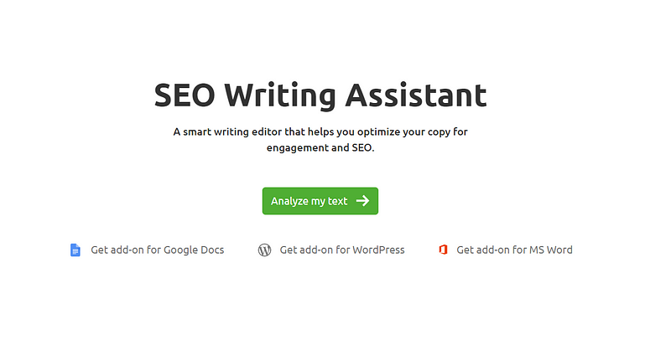This screenshot has width=671, height=340.
Task: Click the SEO Writing Assistant heading
Action: (320, 95)
